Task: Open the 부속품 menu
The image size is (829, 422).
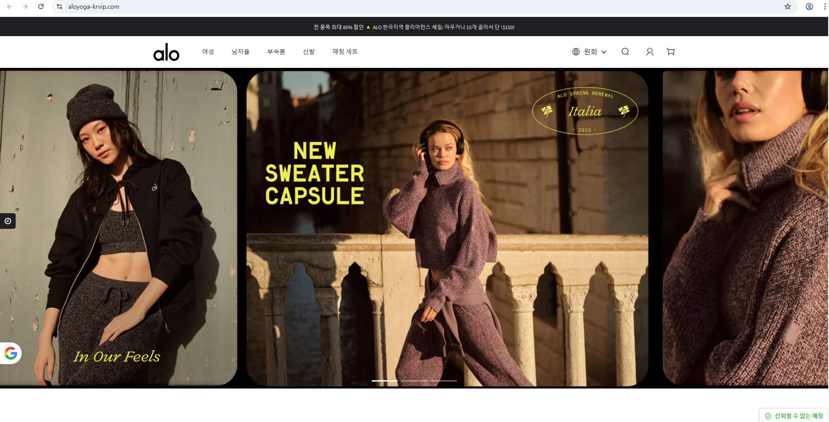Action: coord(276,51)
